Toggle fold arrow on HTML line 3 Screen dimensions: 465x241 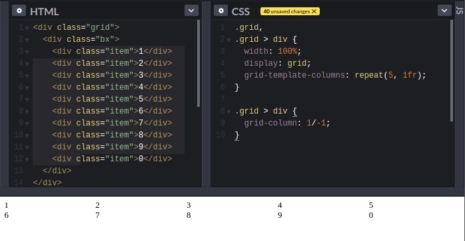click(x=27, y=52)
